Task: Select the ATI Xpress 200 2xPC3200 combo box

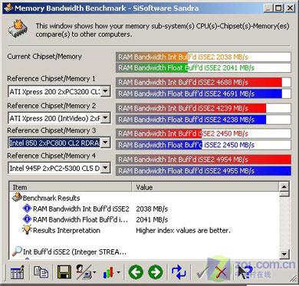Action: [x=59, y=91]
